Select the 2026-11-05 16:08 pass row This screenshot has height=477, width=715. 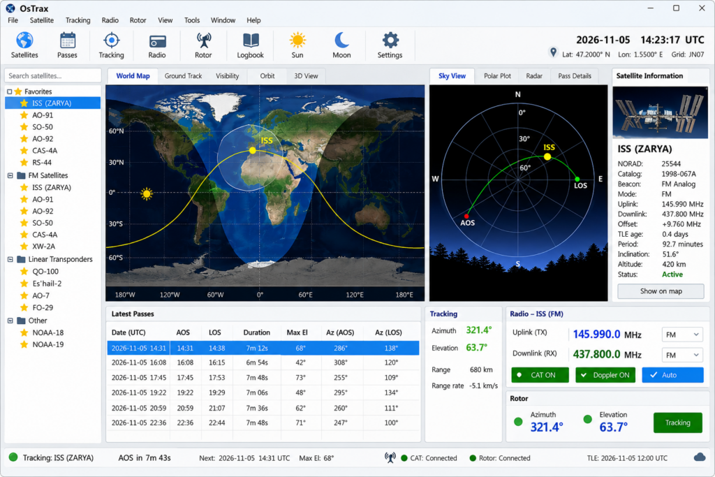coord(263,362)
